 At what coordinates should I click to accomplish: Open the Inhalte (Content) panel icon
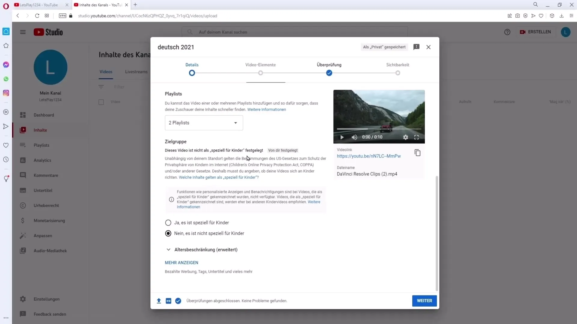[x=23, y=130]
